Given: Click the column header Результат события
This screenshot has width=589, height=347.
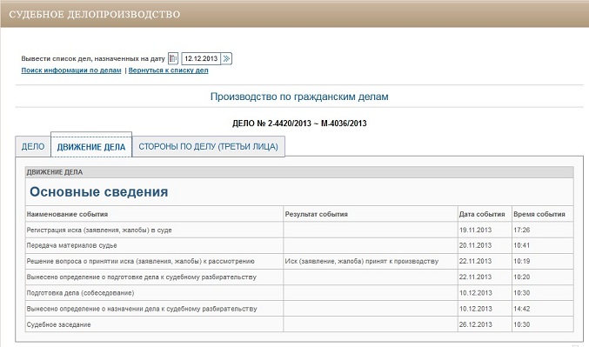Looking at the screenshot, I should click(x=317, y=214).
